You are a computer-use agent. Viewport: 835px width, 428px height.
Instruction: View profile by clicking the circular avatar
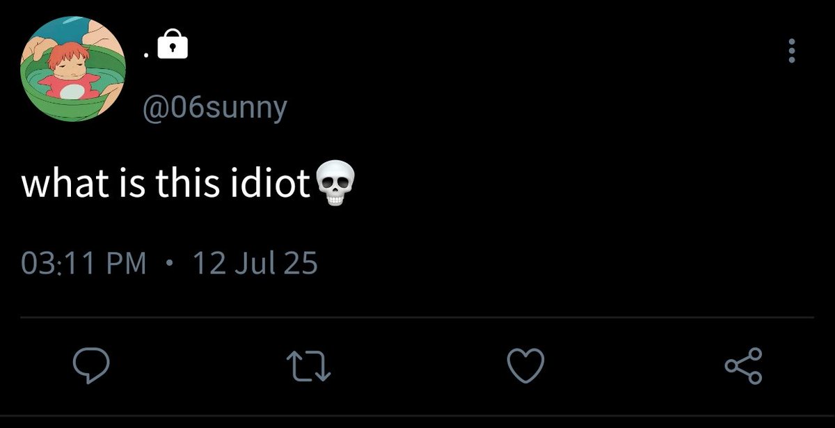coord(74,68)
